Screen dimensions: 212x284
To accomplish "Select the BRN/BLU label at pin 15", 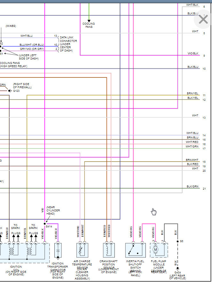I will tap(192, 138).
